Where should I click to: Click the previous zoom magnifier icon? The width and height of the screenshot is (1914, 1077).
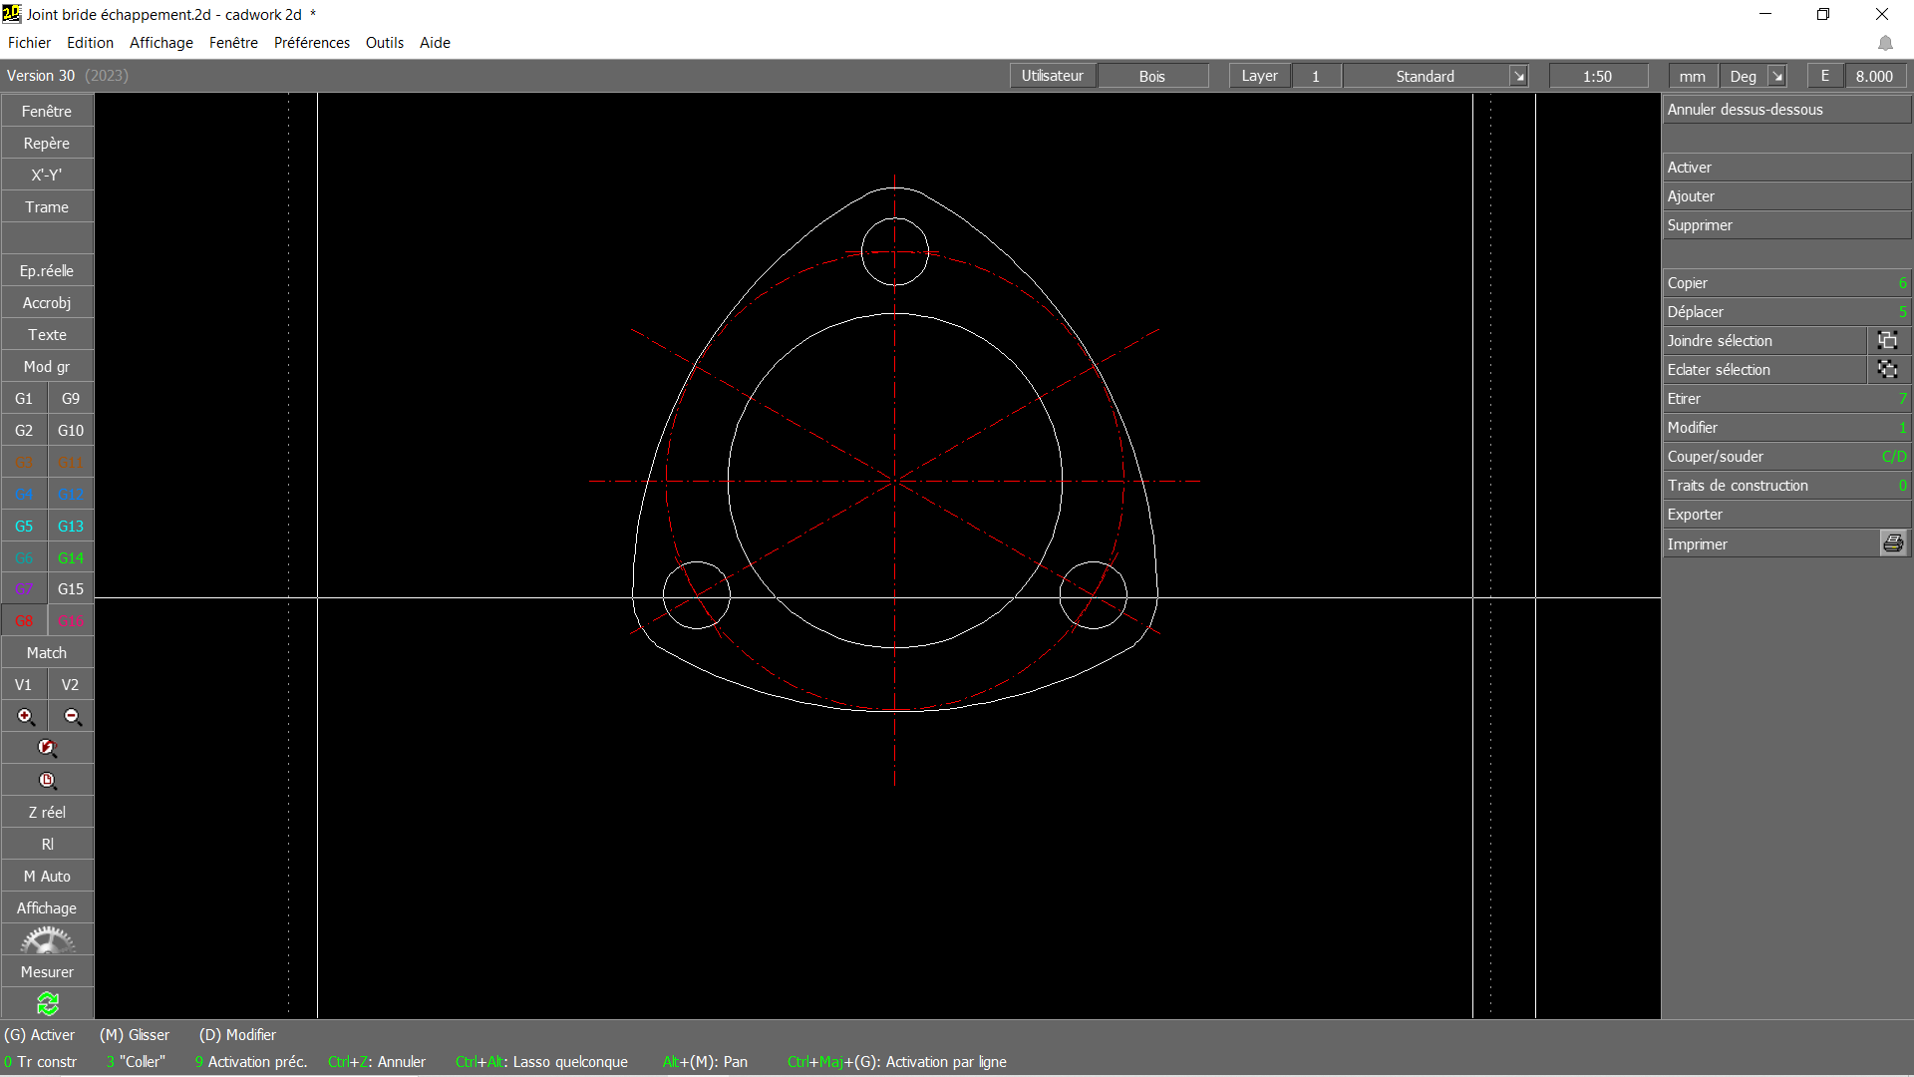(x=47, y=748)
